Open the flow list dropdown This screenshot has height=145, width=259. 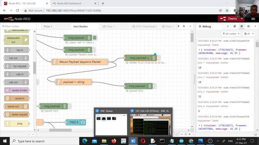pos(190,26)
